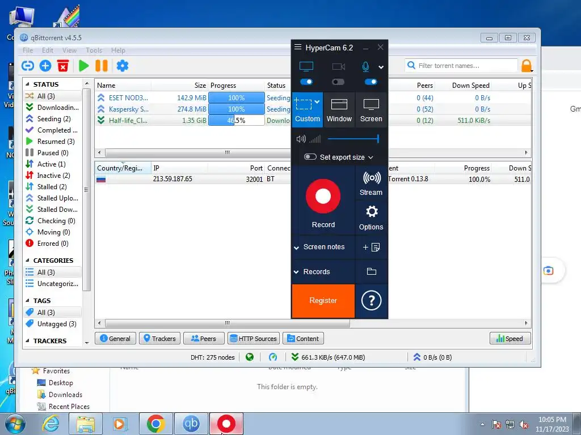Click the green Resume toolbar icon
This screenshot has width=581, height=435.
[x=84, y=66]
